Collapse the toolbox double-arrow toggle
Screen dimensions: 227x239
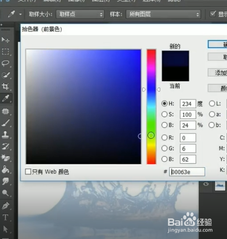(x=2, y=25)
